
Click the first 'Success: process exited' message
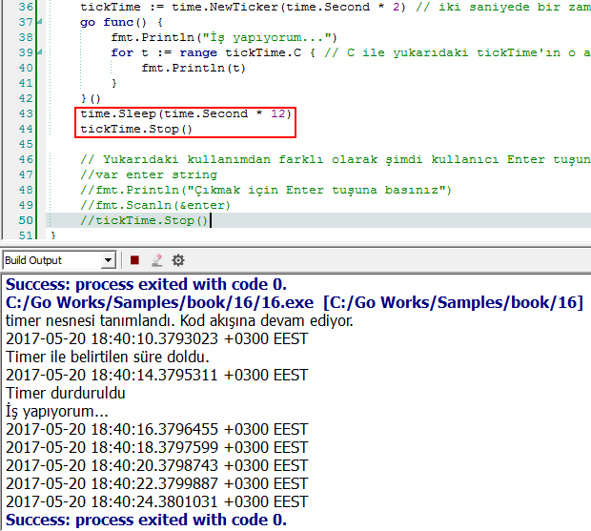coord(145,284)
